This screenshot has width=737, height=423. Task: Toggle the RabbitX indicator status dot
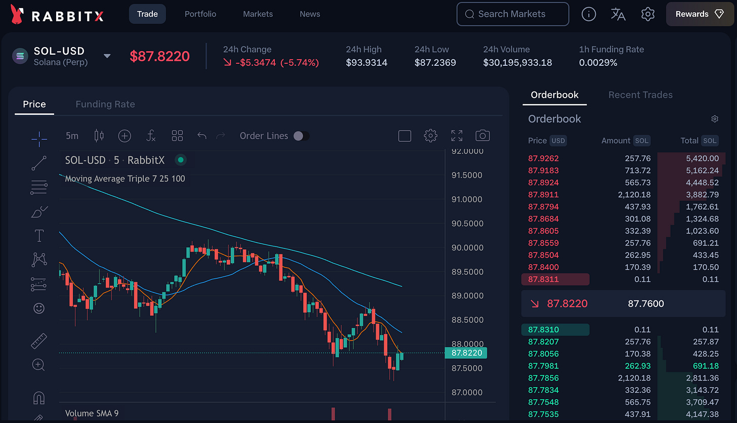[x=181, y=159]
